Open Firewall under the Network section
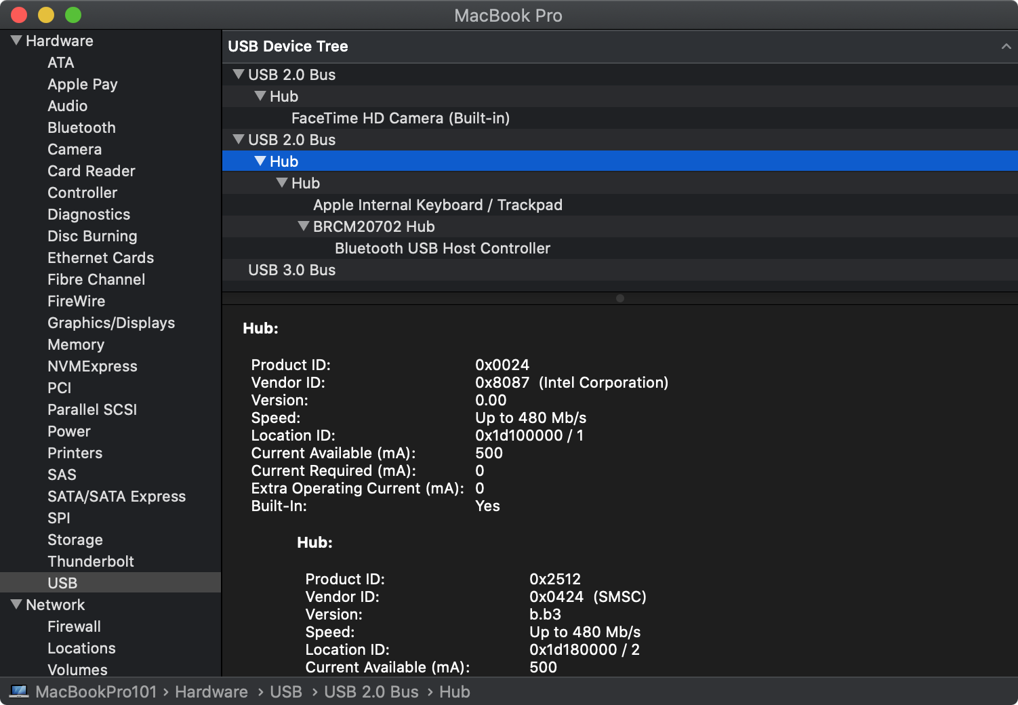This screenshot has width=1018, height=705. [x=74, y=626]
